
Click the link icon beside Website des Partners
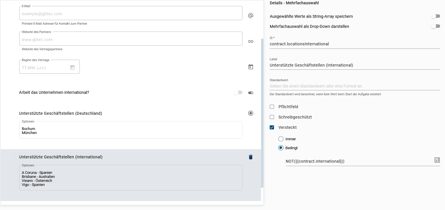pyautogui.click(x=250, y=41)
